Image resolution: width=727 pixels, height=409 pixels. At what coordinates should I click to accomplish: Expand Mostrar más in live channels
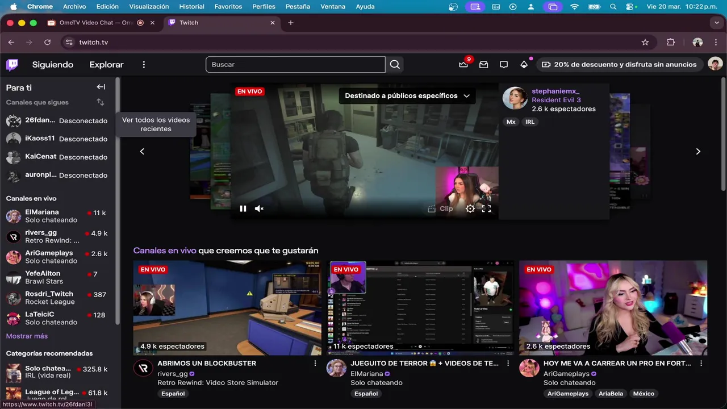[27, 336]
